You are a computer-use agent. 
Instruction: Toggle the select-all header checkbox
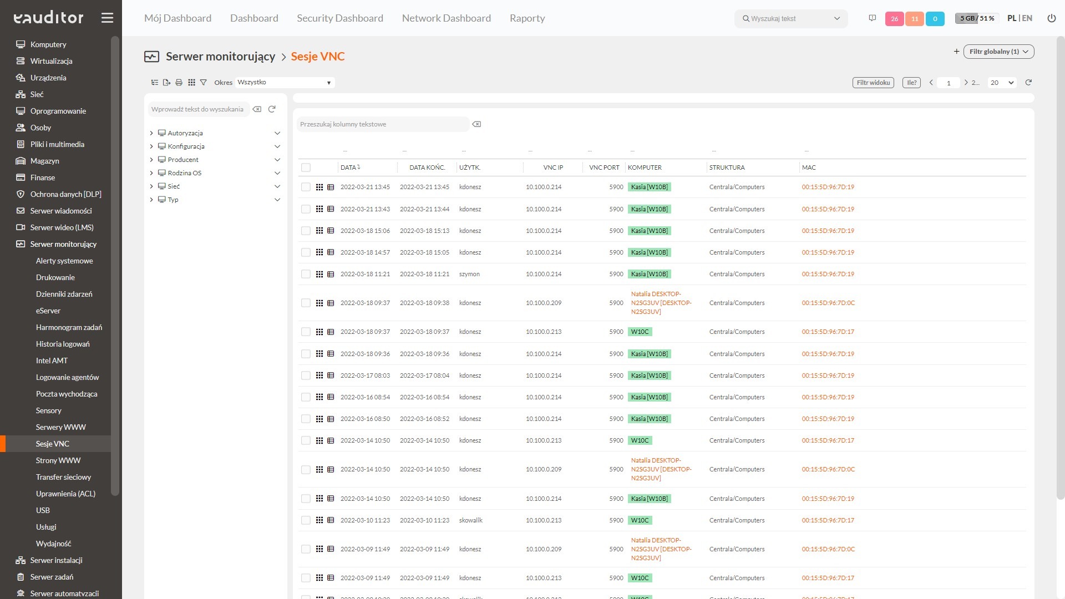306,167
